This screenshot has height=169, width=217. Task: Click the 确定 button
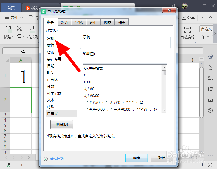point(137,158)
